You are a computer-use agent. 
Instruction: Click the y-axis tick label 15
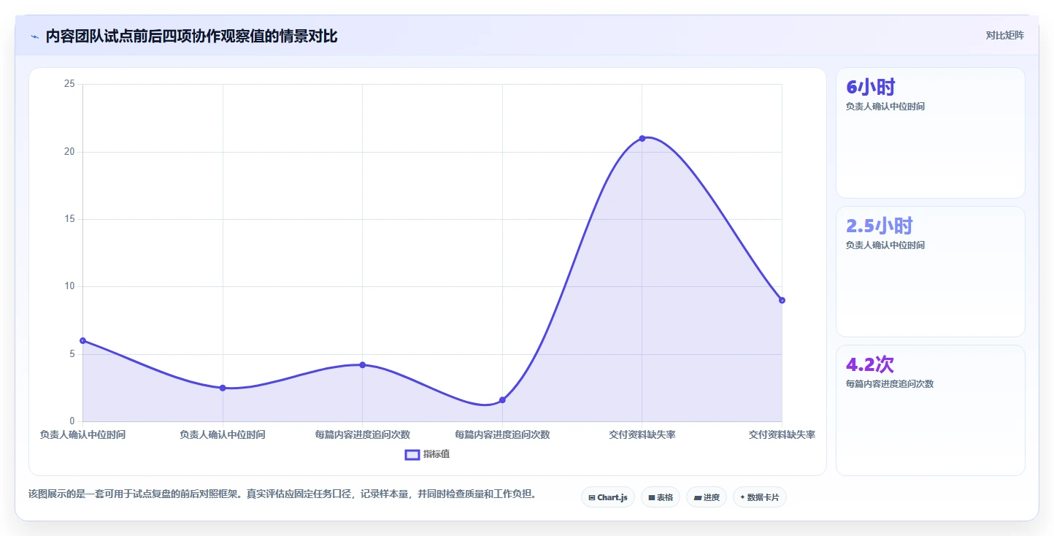(69, 219)
